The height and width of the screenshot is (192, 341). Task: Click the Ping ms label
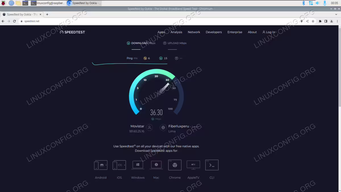coord(132,58)
